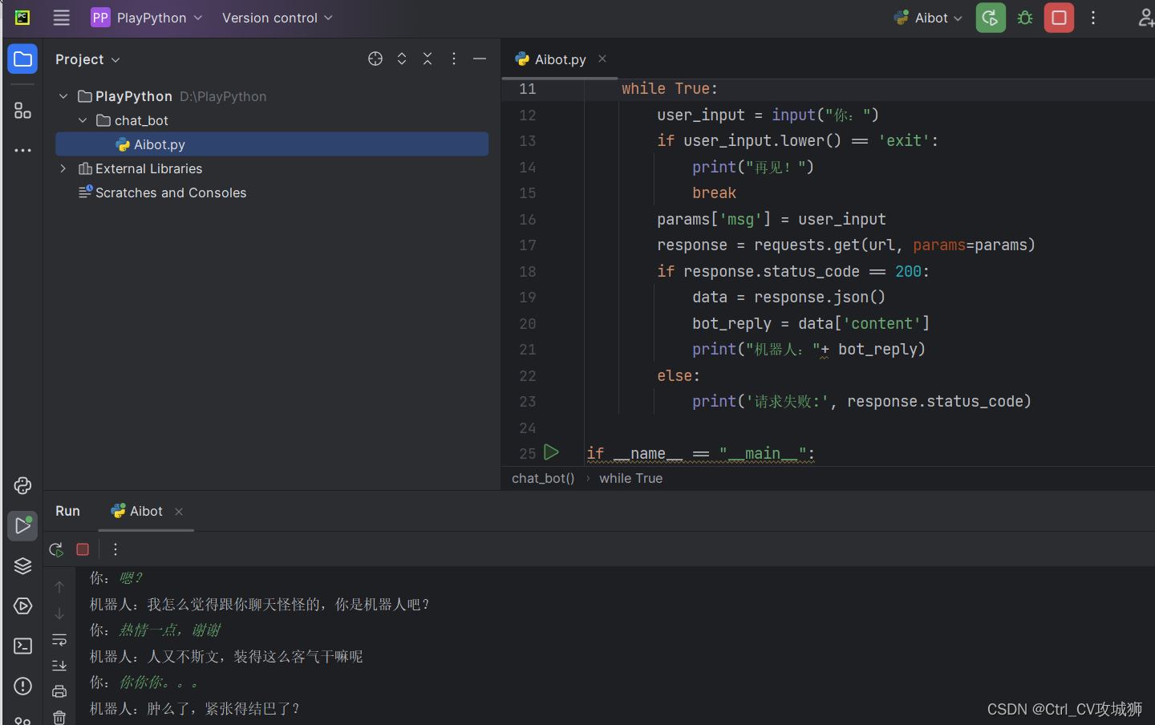
Task: Stop the running process in top toolbar
Action: point(1059,18)
